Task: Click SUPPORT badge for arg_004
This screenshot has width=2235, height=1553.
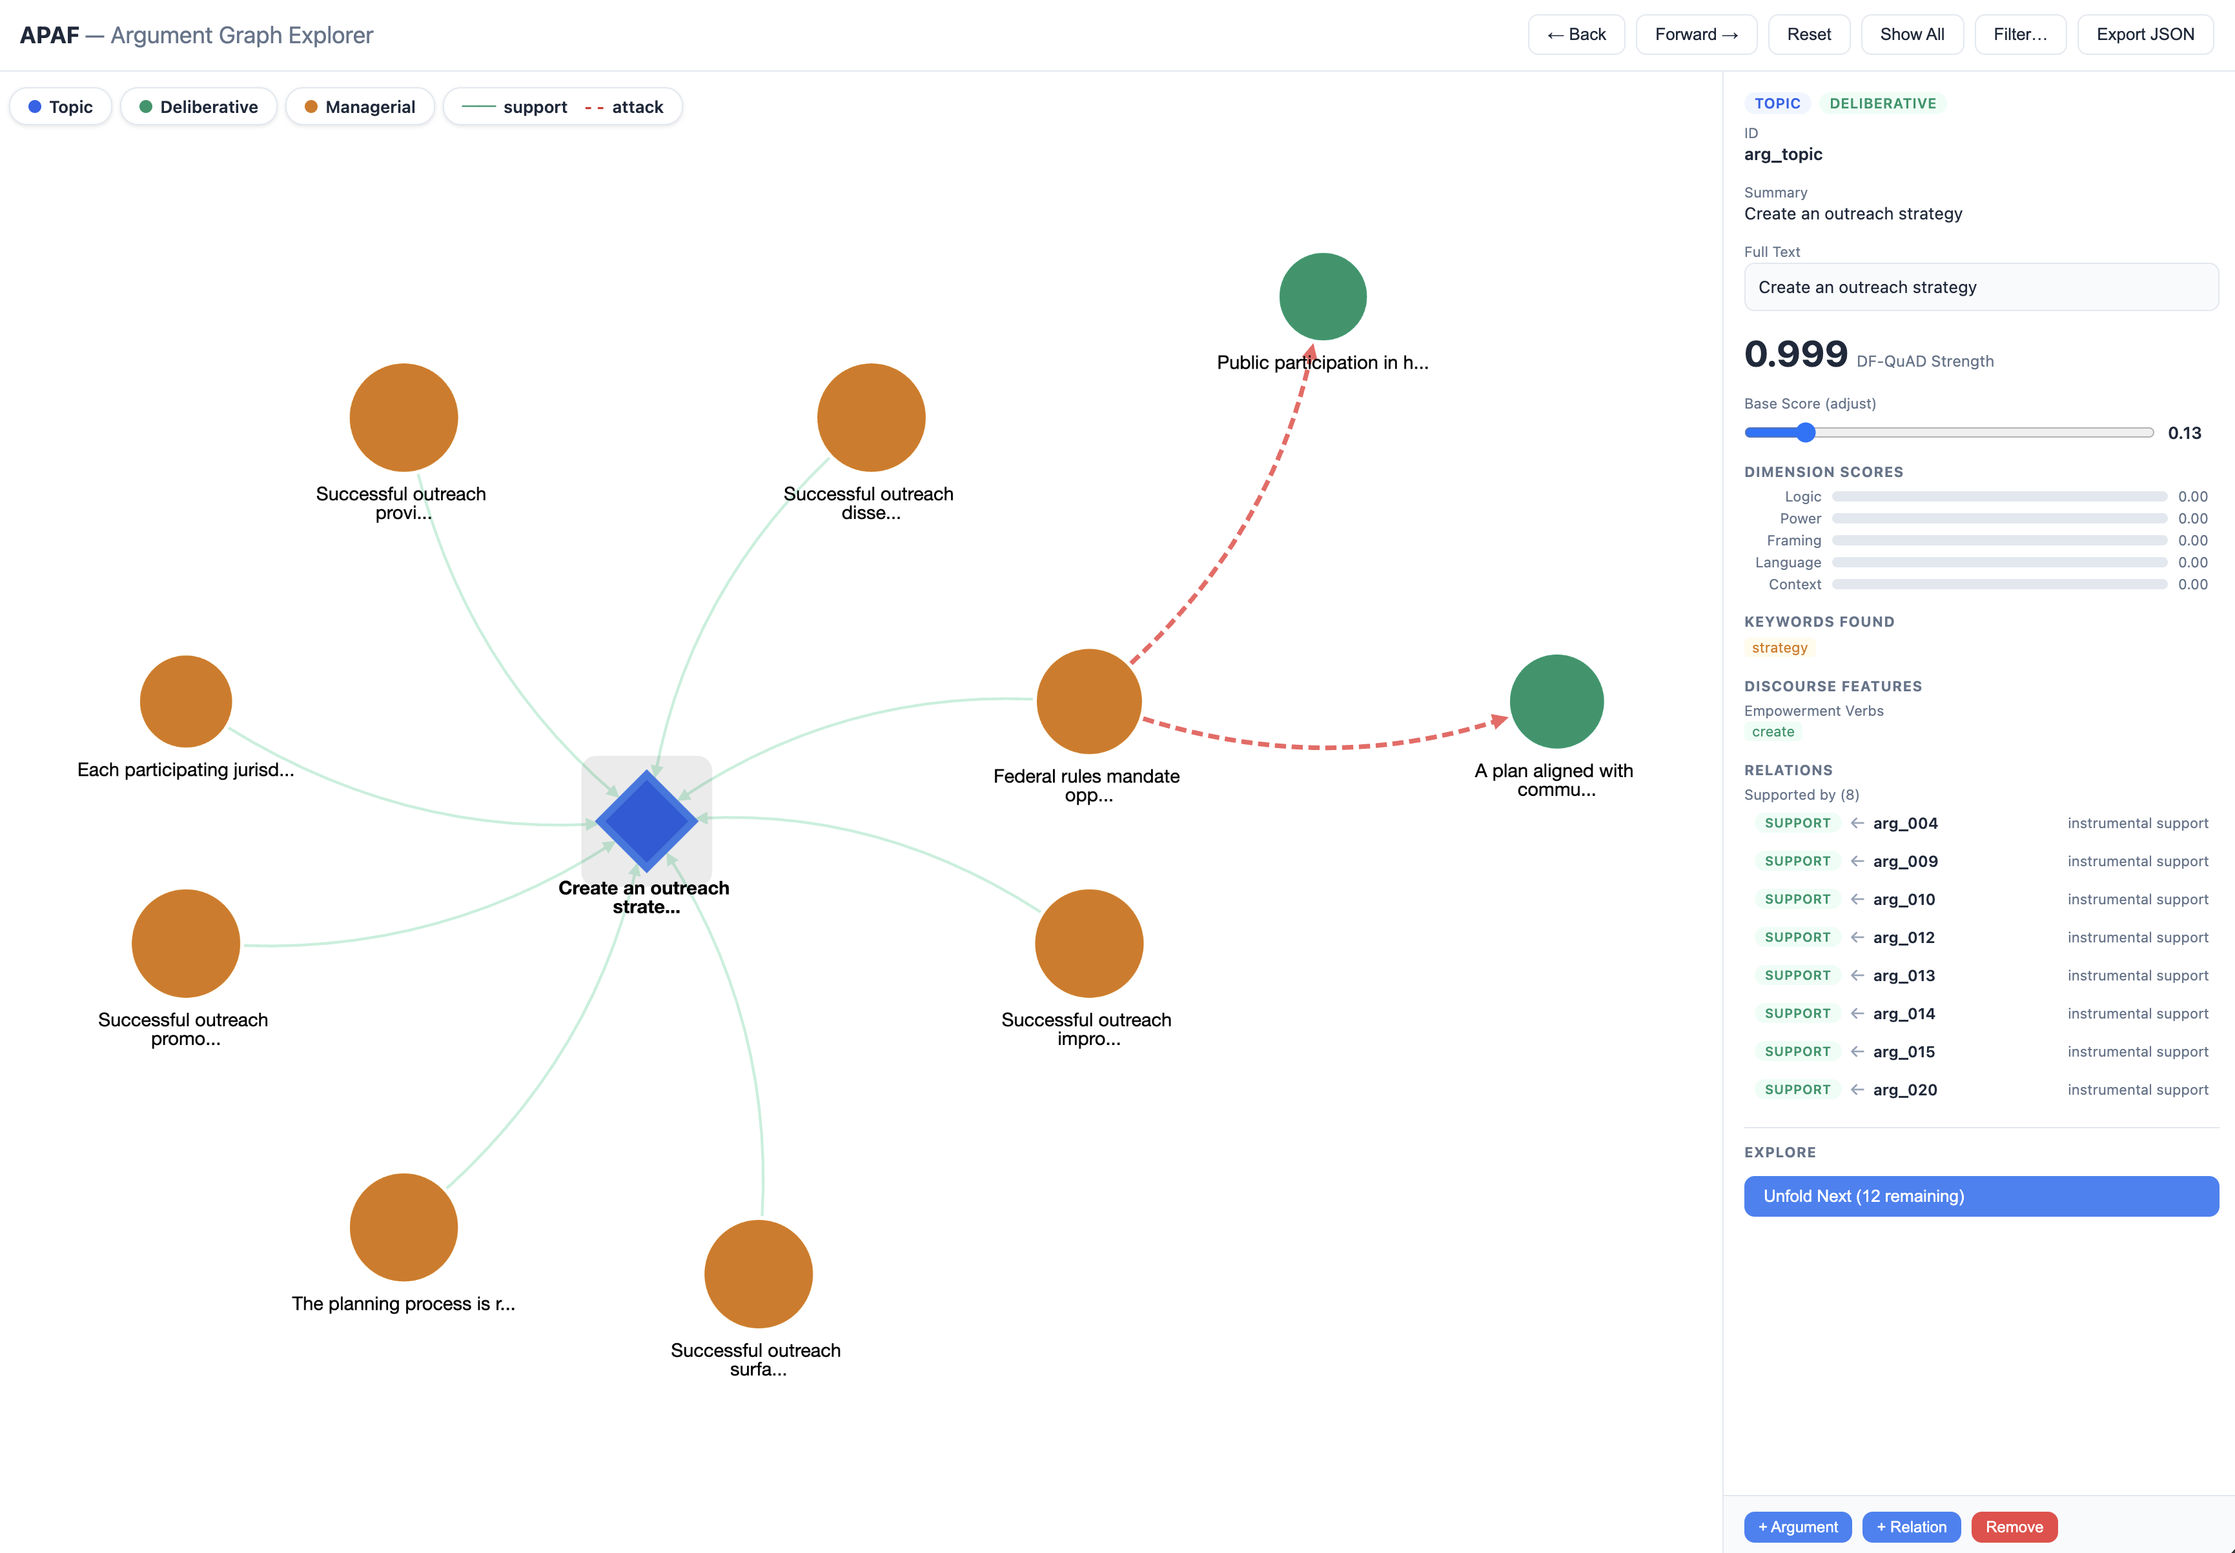Action: coord(1797,823)
